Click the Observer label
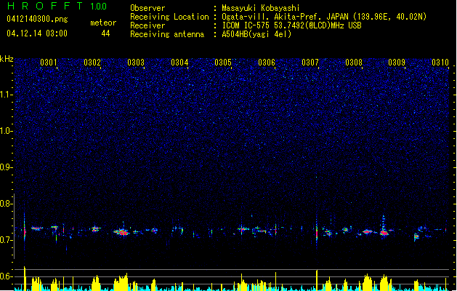Viewport: 457px width, 291px height. pyautogui.click(x=147, y=8)
